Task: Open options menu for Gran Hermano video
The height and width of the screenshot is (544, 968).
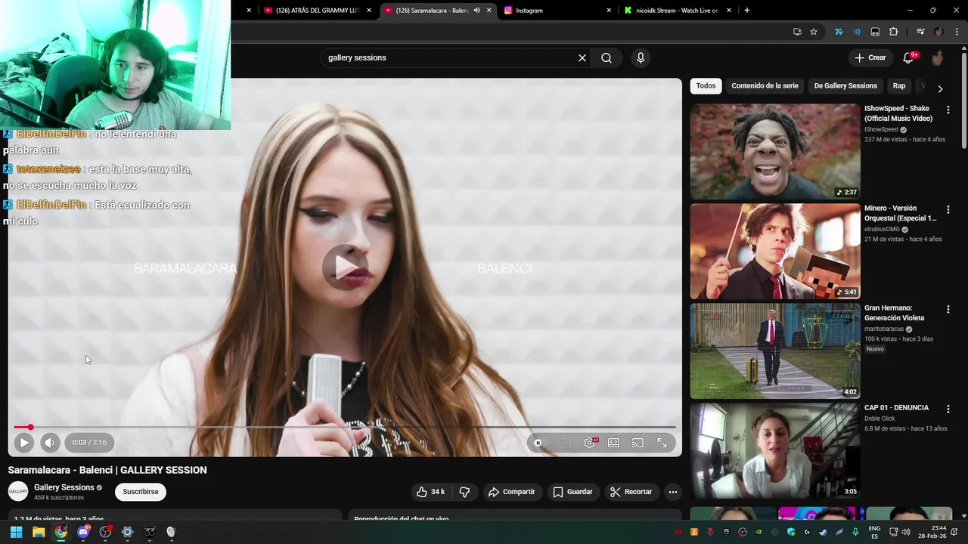Action: tap(948, 310)
